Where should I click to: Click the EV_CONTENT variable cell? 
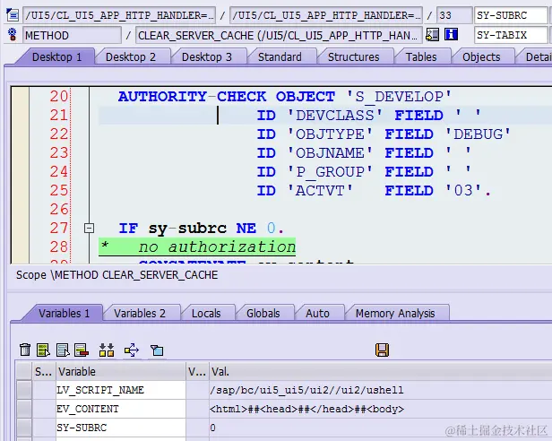121,409
